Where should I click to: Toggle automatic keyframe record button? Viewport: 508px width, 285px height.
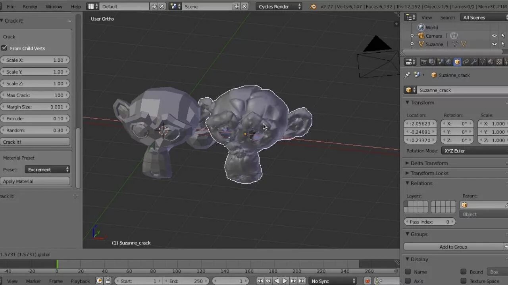coord(368,281)
